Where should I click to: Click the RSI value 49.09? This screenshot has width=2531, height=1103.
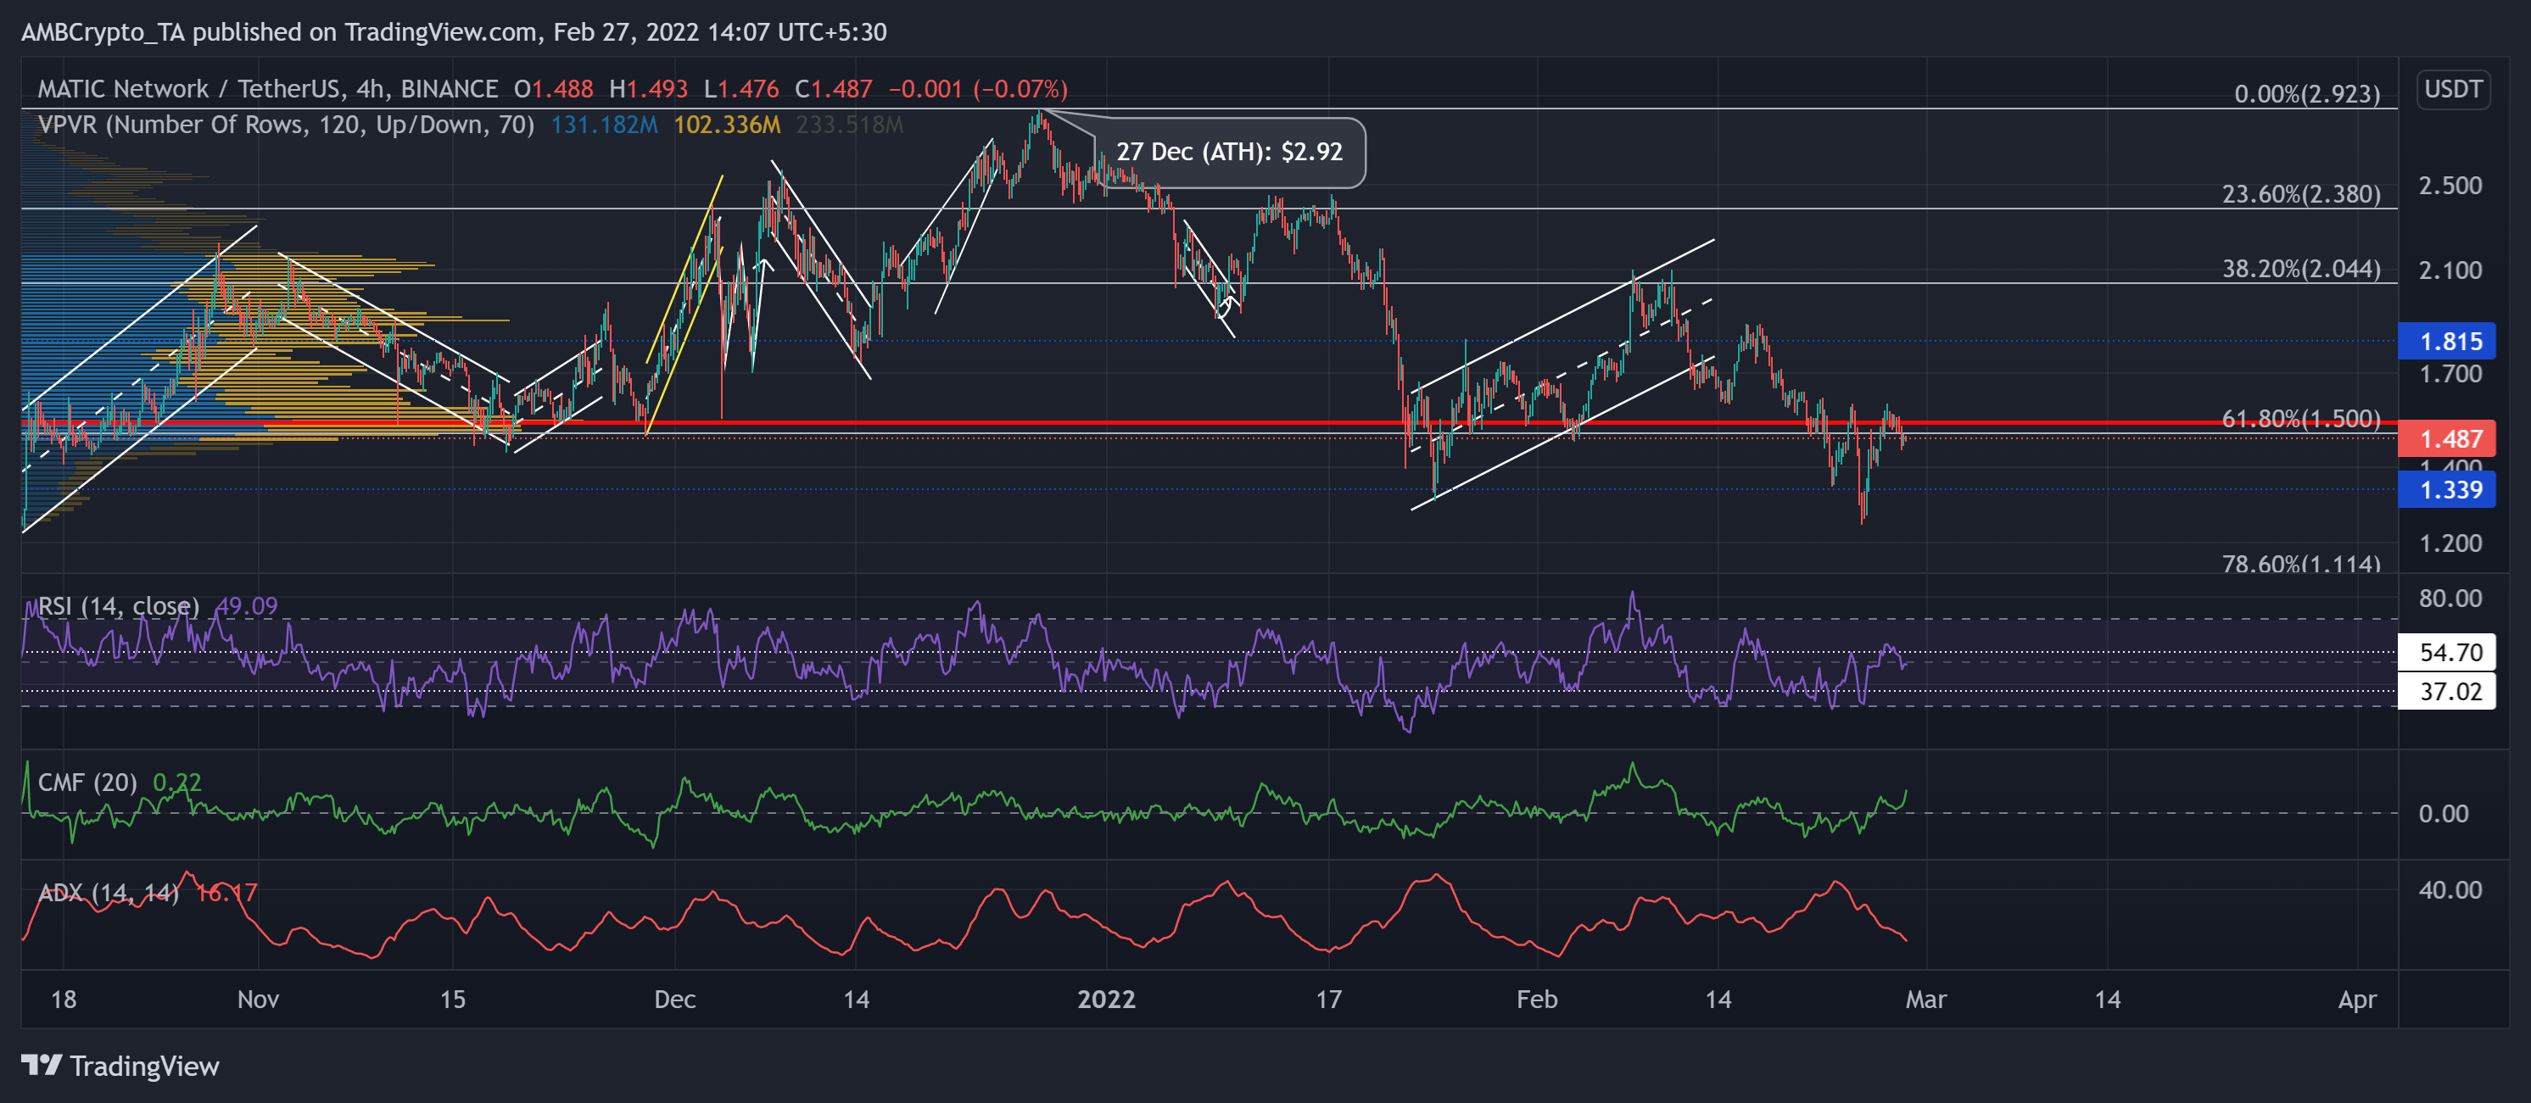(x=247, y=606)
